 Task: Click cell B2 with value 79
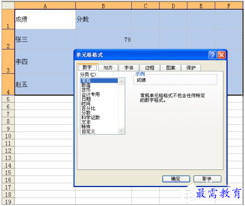click(x=104, y=40)
